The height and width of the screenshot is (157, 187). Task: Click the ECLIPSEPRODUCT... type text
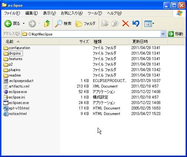[110, 81]
